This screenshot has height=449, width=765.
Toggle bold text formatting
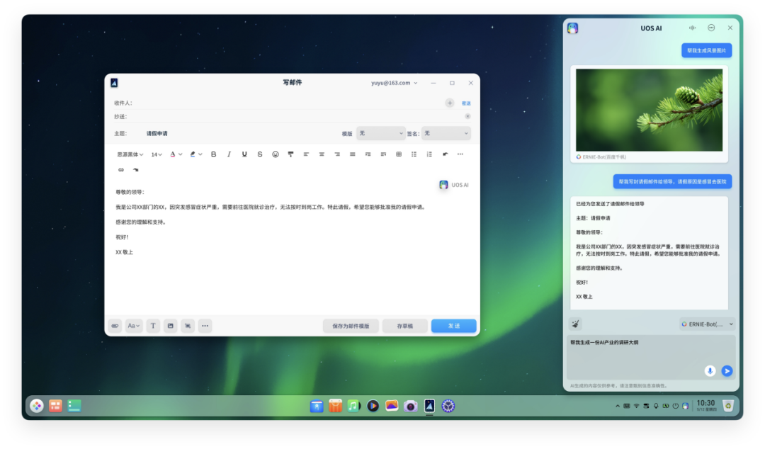pos(213,154)
